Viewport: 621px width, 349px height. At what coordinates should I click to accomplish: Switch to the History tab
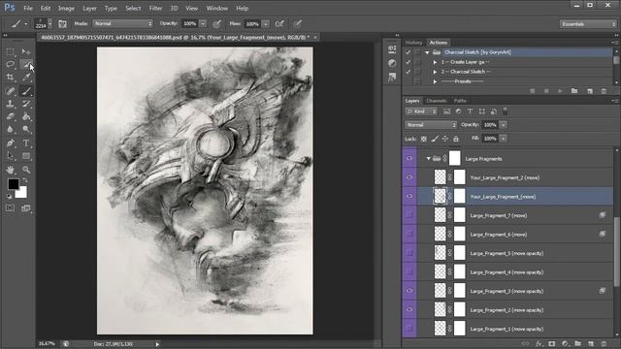pos(413,43)
